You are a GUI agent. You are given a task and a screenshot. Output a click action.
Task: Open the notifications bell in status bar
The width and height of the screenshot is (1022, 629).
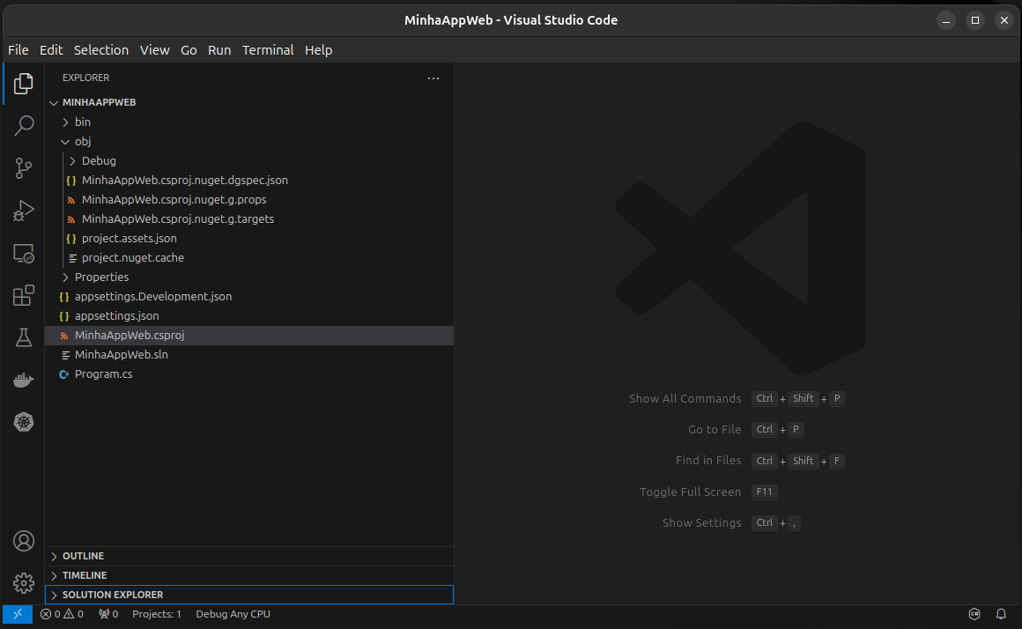pos(1001,614)
